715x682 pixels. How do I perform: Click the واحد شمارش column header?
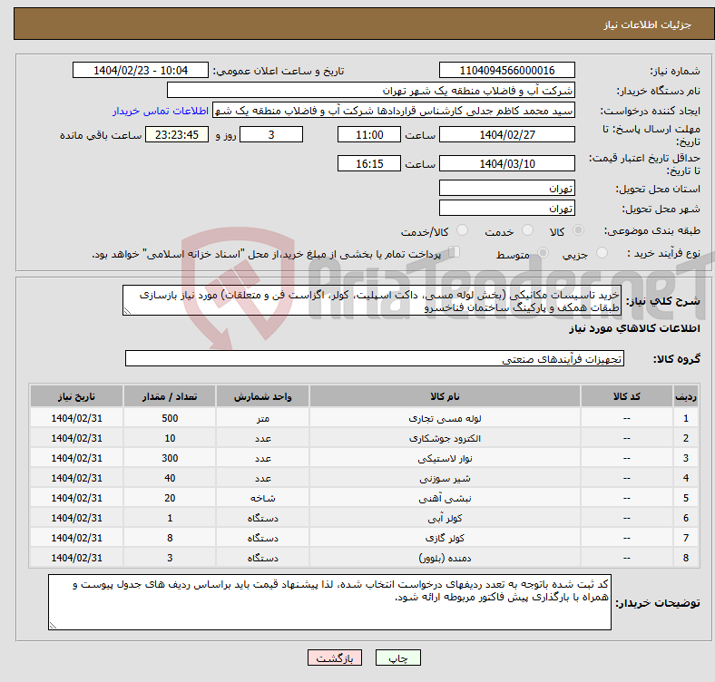point(262,396)
